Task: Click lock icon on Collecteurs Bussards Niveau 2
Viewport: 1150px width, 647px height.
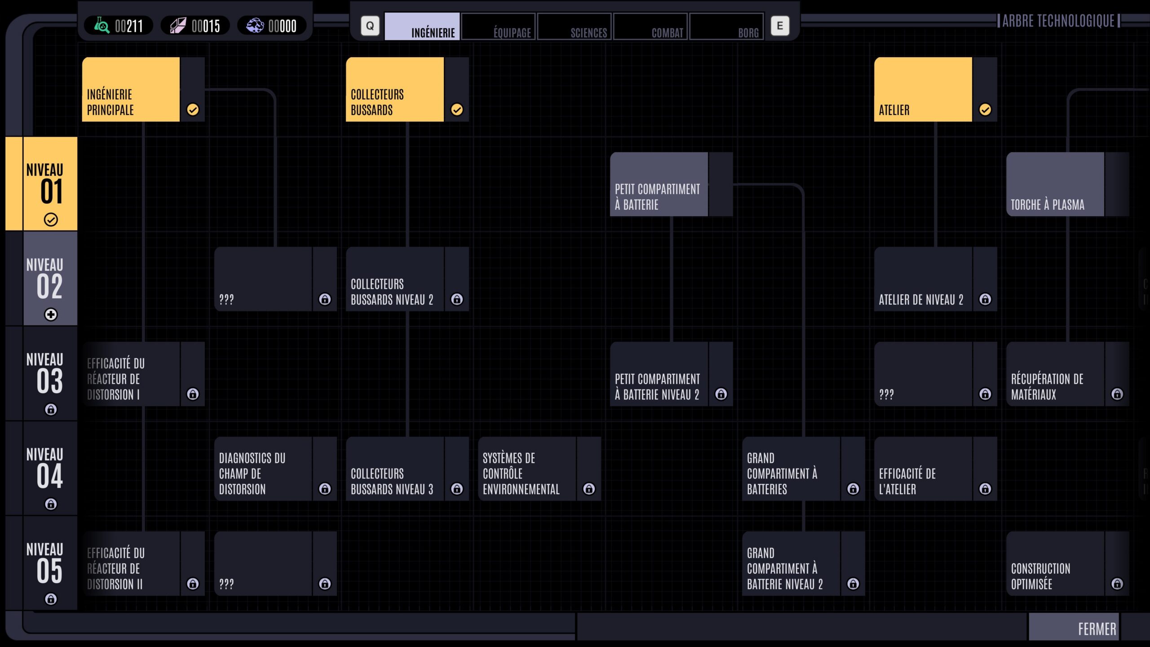Action: pos(457,299)
